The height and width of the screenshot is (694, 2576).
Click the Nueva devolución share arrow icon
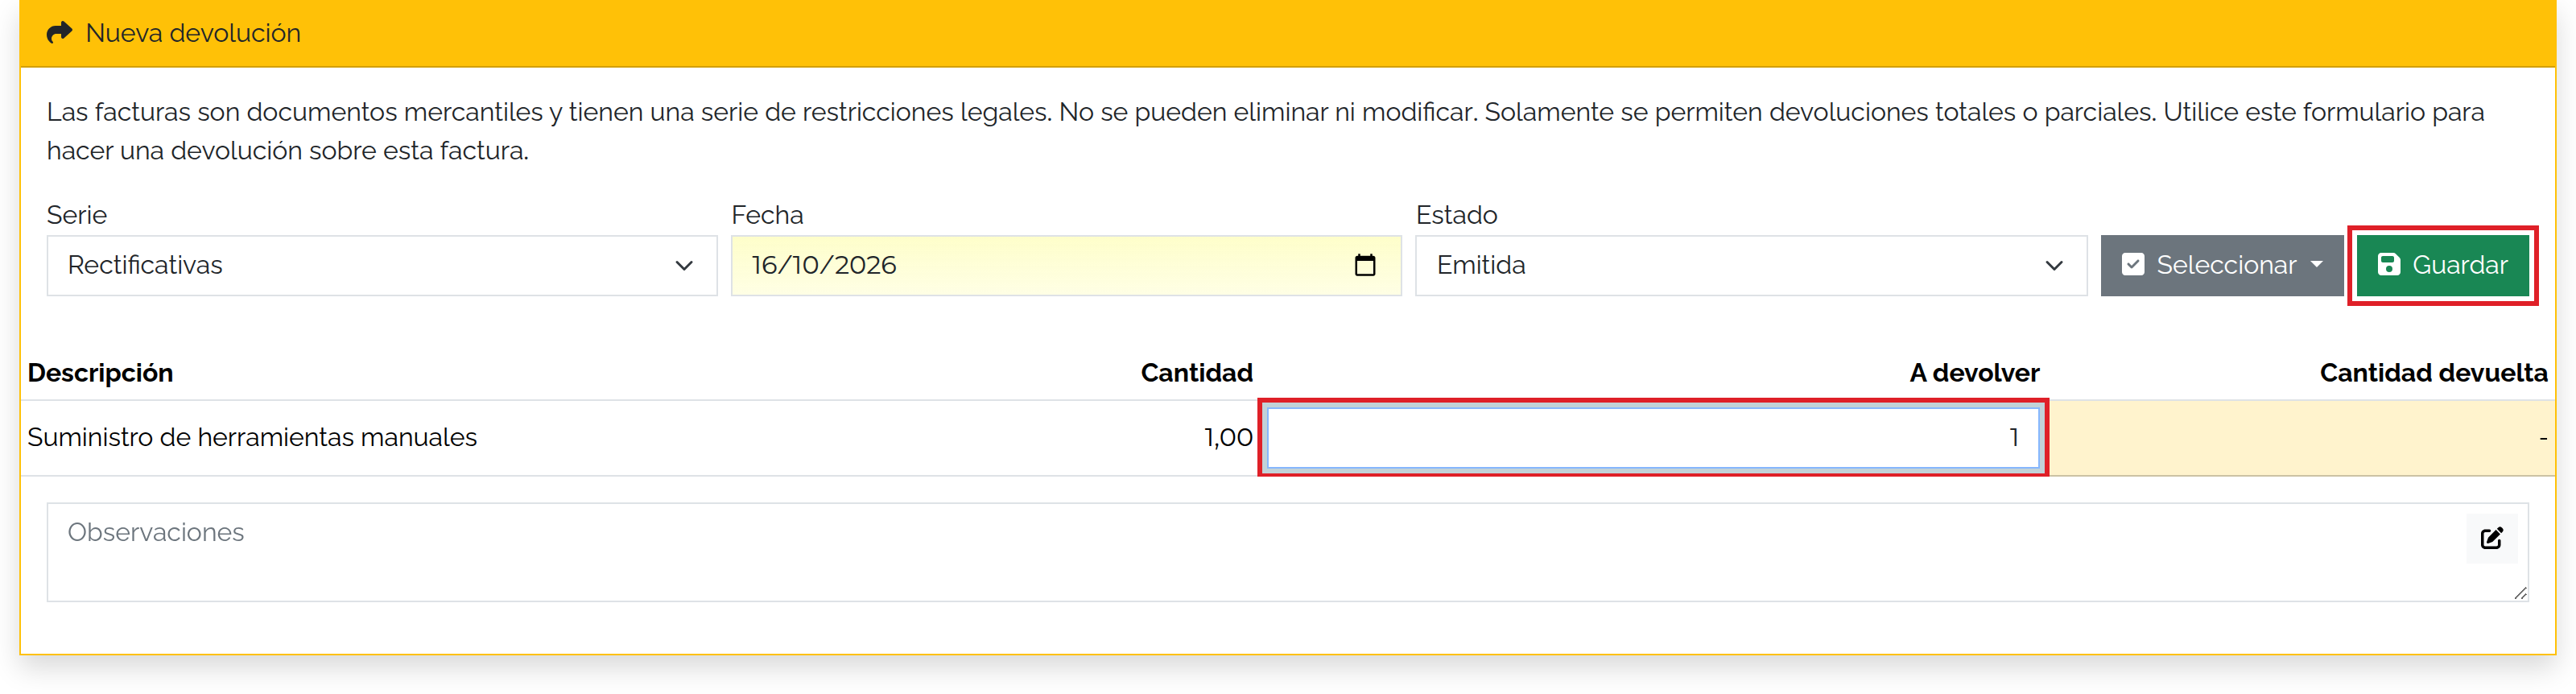tap(59, 33)
